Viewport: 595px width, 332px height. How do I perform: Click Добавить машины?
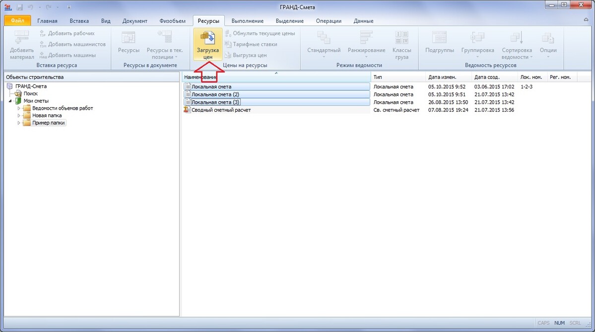[x=67, y=56]
